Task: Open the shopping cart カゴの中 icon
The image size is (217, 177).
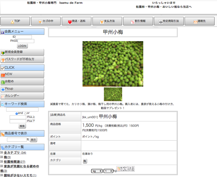Action: point(40,21)
